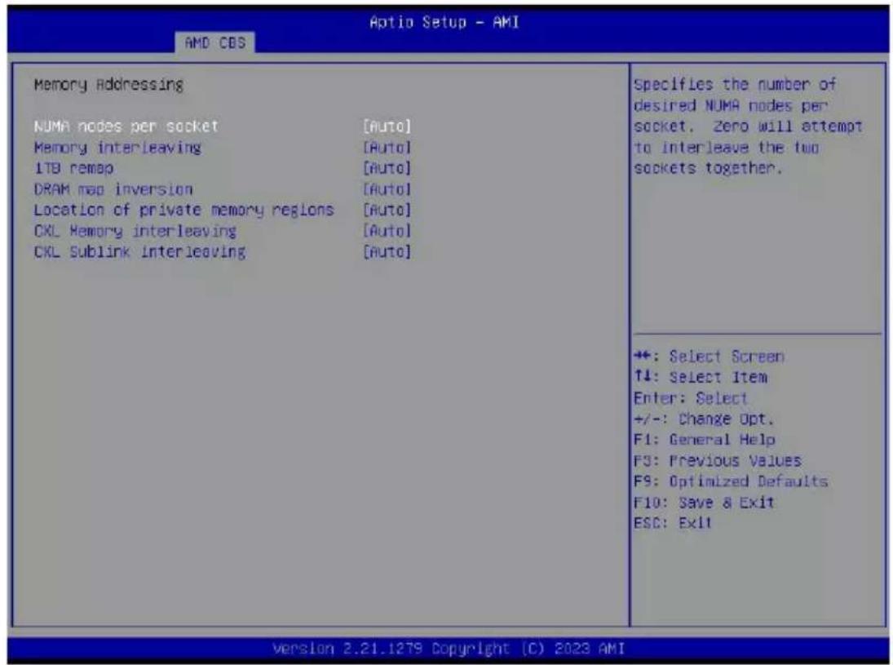This screenshot has height=665, width=893.
Task: Open NUMA nodes per socket Auto value
Action: click(x=387, y=126)
